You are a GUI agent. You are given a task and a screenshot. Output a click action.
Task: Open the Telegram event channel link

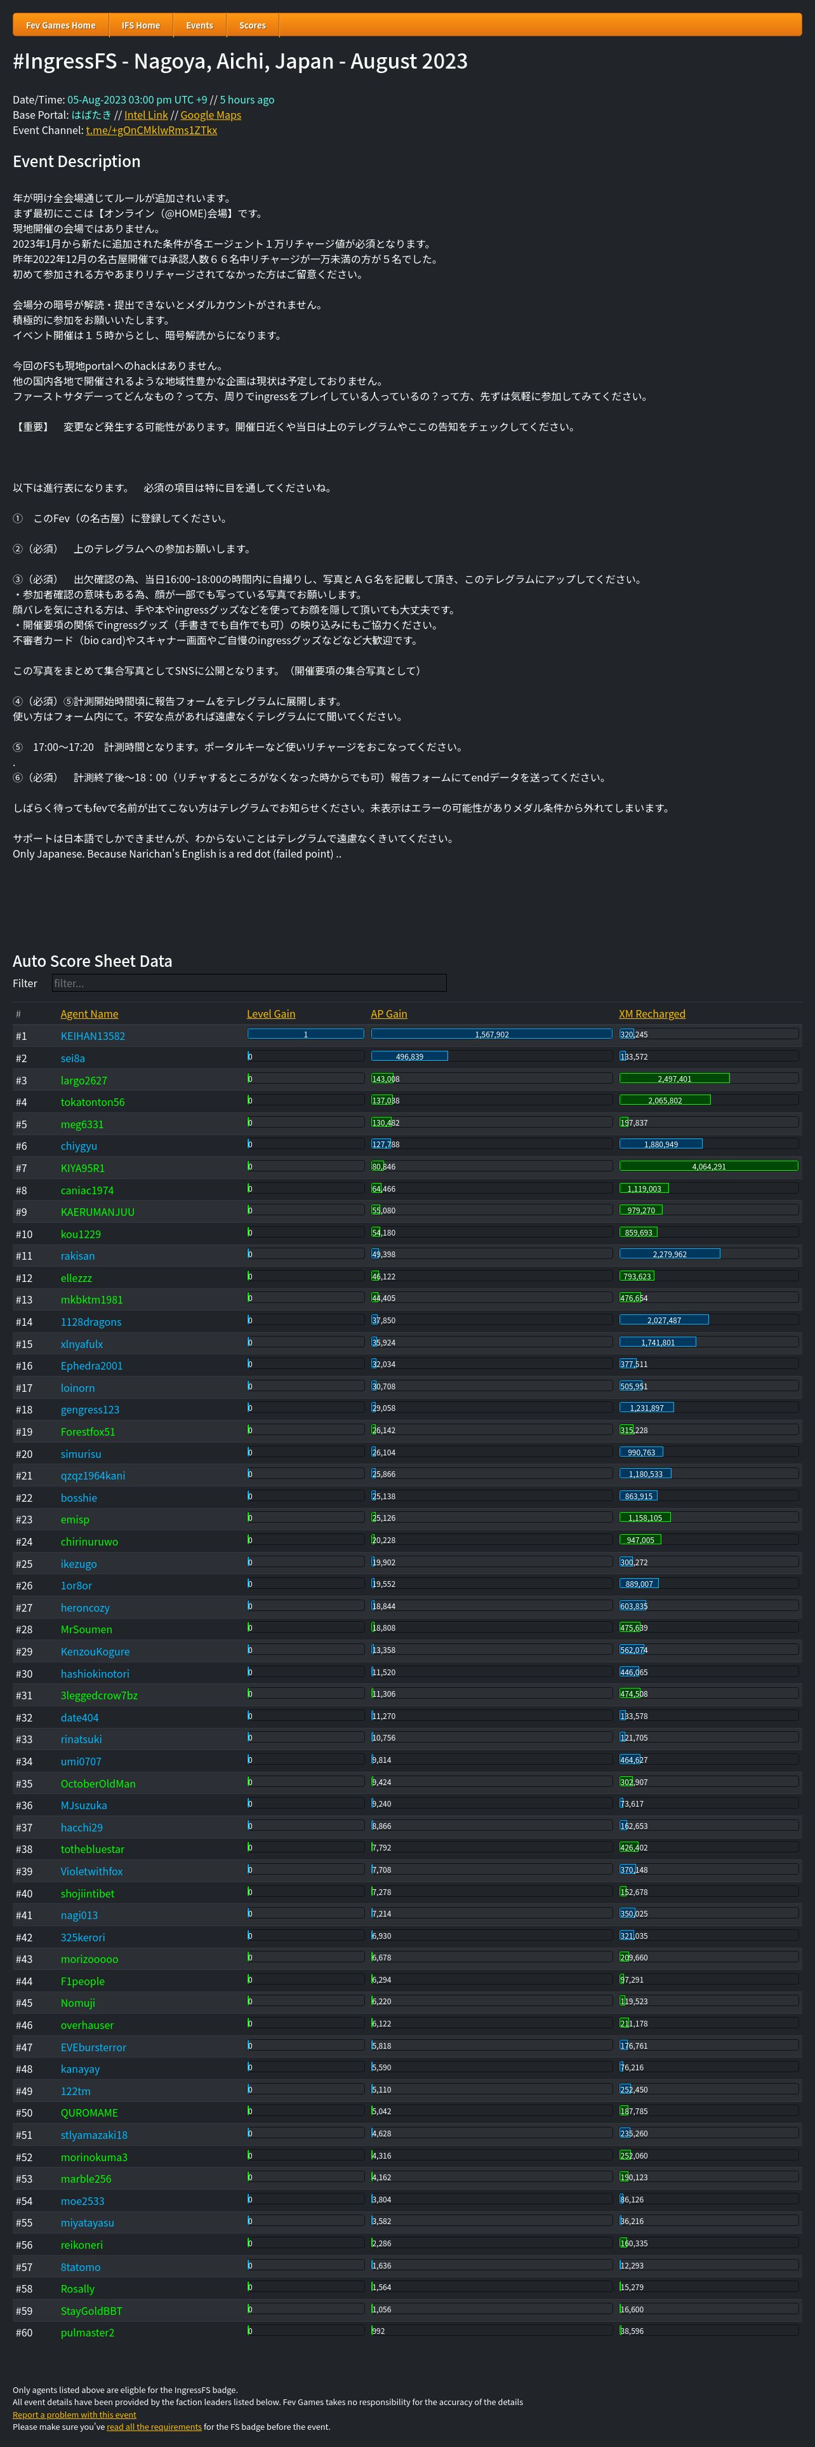152,130
